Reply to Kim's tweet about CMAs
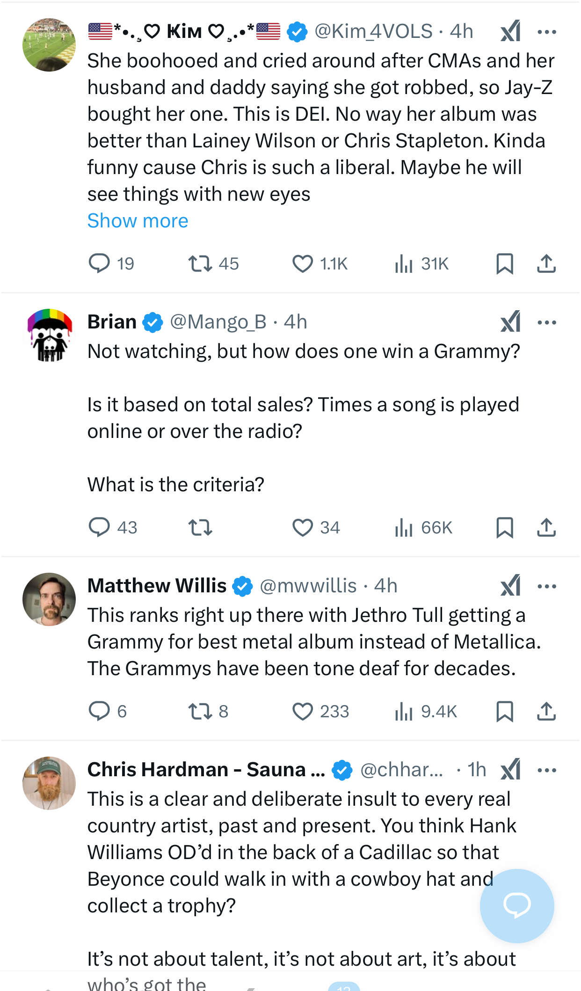 [100, 263]
